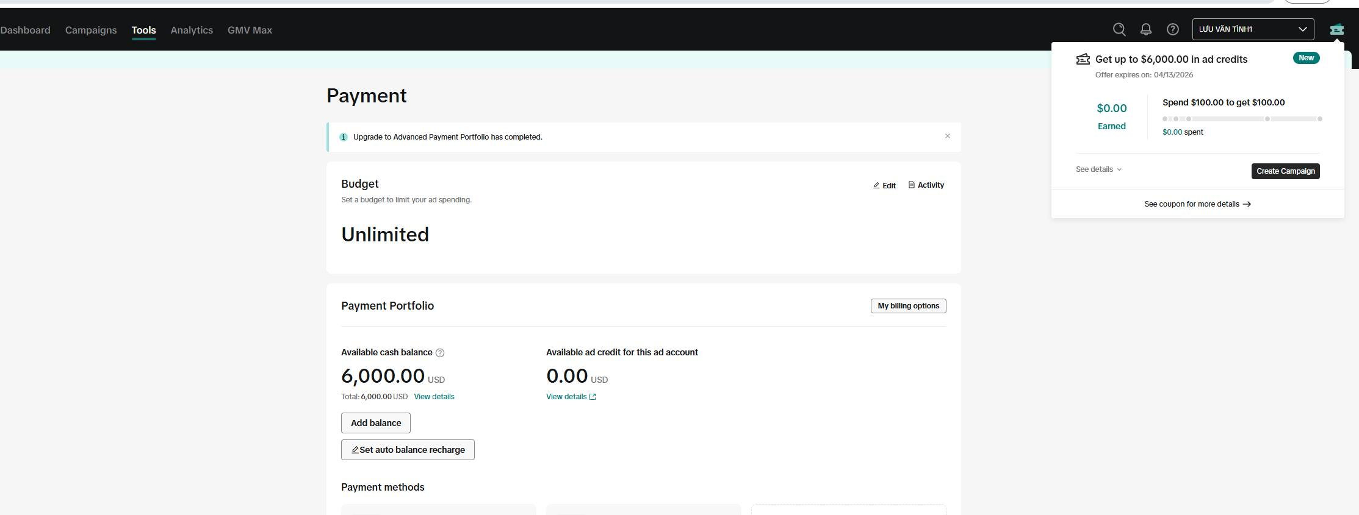The image size is (1359, 515).
Task: Open the notifications bell
Action: 1146,29
